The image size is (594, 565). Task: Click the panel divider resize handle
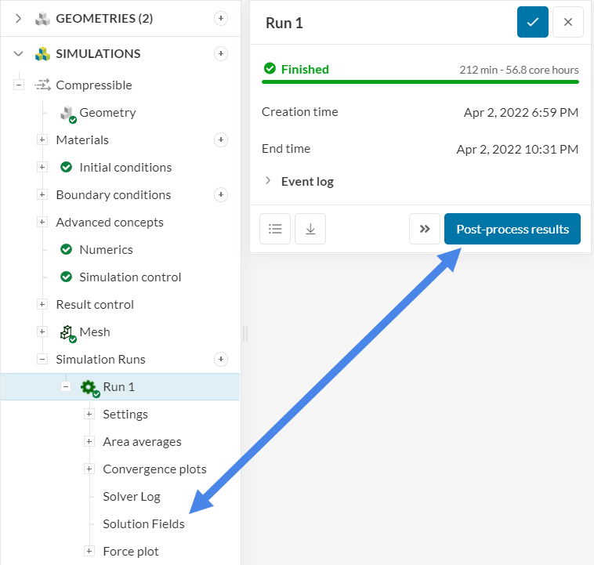point(245,334)
